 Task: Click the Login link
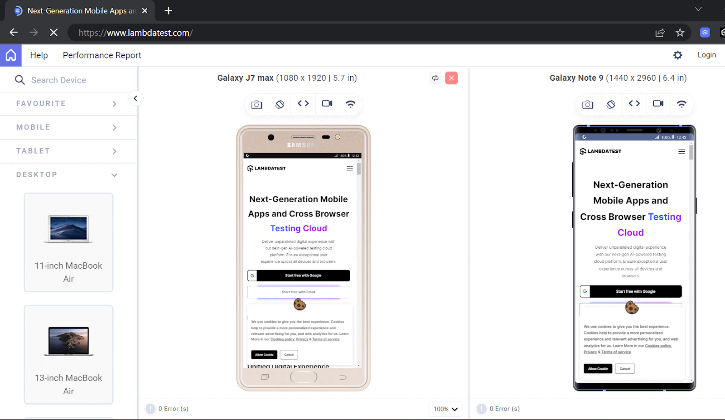point(706,54)
